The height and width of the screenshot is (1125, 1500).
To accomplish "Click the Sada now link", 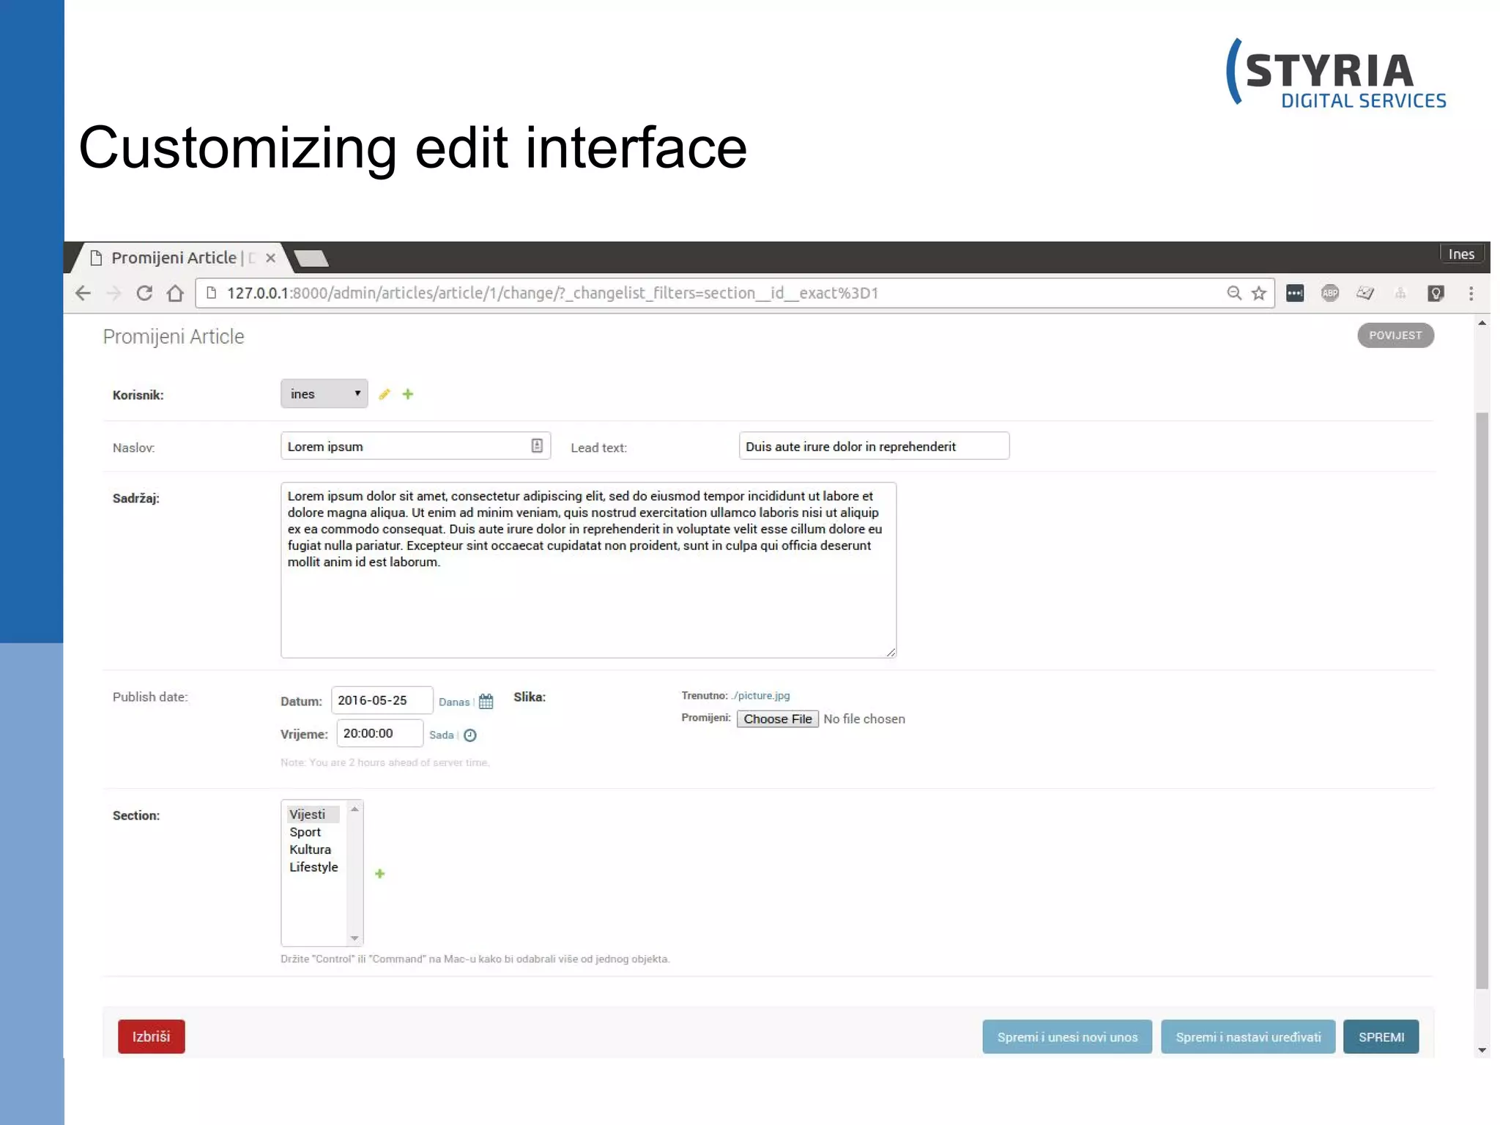I will [442, 735].
